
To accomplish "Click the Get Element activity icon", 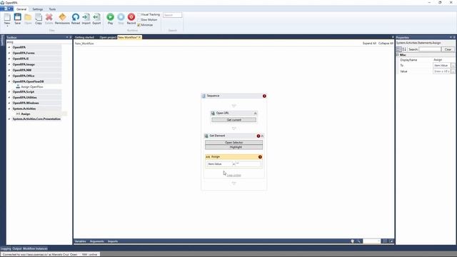I will coord(206,136).
